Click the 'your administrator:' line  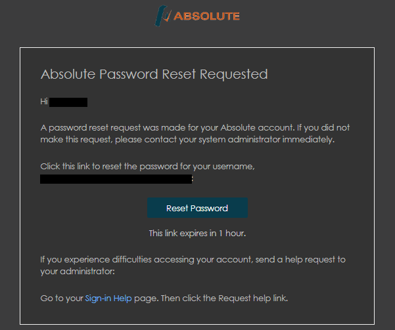(x=78, y=272)
